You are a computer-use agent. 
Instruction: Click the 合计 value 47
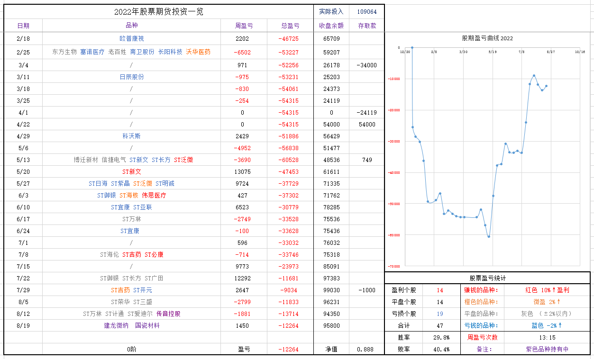(x=440, y=326)
